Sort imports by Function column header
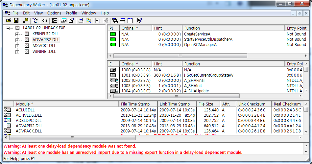 click(x=233, y=28)
